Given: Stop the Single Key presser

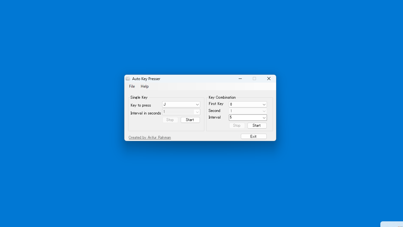Looking at the screenshot, I should pos(170,120).
